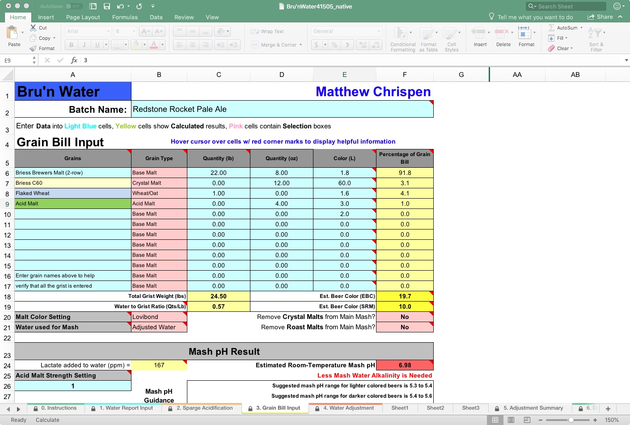This screenshot has height=425, width=630.
Task: Select the Cell Styles icon
Action: (x=452, y=38)
